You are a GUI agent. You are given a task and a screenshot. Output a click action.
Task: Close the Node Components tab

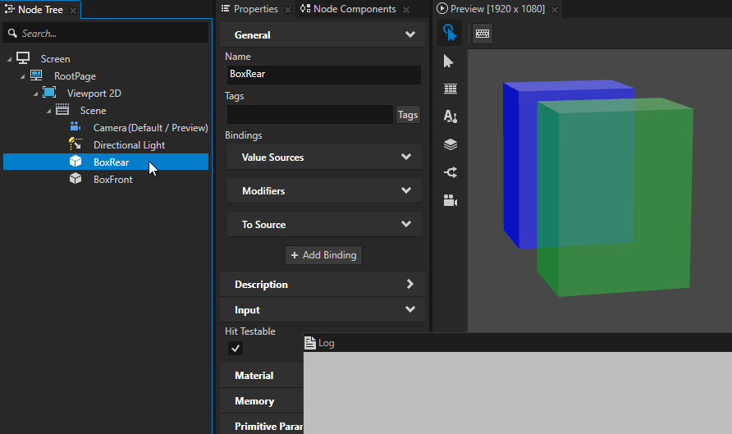point(406,10)
